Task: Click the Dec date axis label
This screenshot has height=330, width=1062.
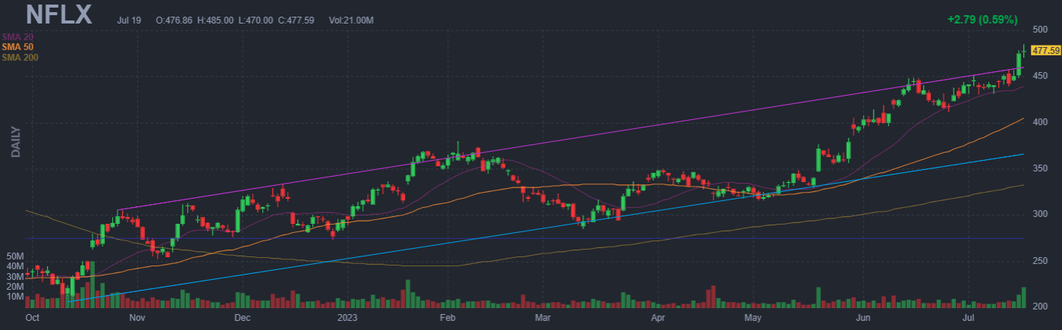Action: coord(242,319)
